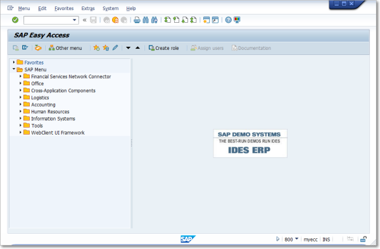The image size is (380, 249).
Task: Select the Cross-Application Components tree item
Action: coord(63,90)
